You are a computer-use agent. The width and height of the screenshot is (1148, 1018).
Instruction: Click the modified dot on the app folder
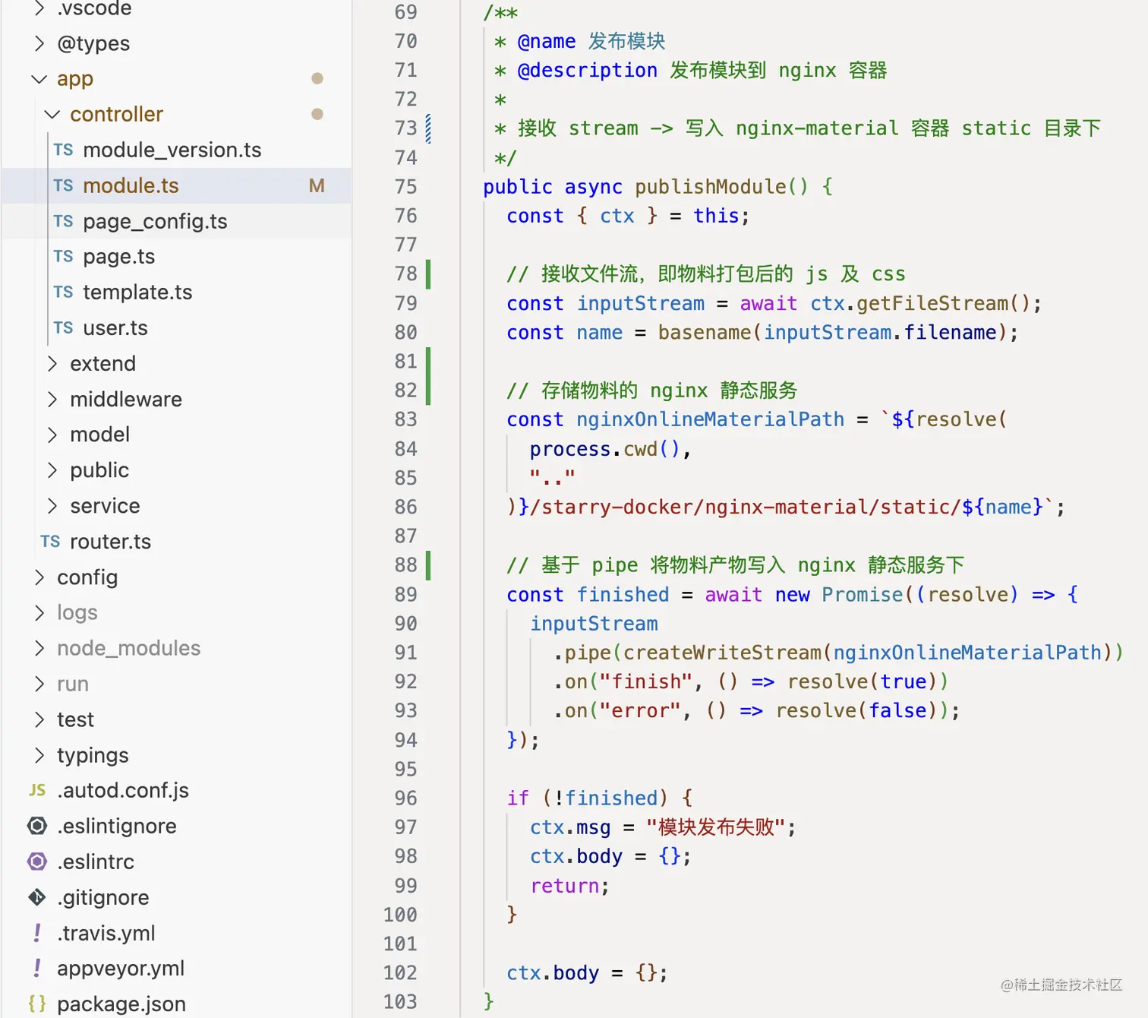tap(317, 78)
